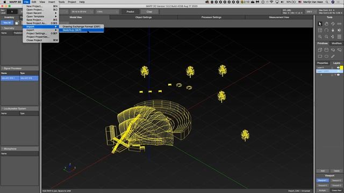Click the icon beside View All
This screenshot has height=193, width=344.
(17, 23)
